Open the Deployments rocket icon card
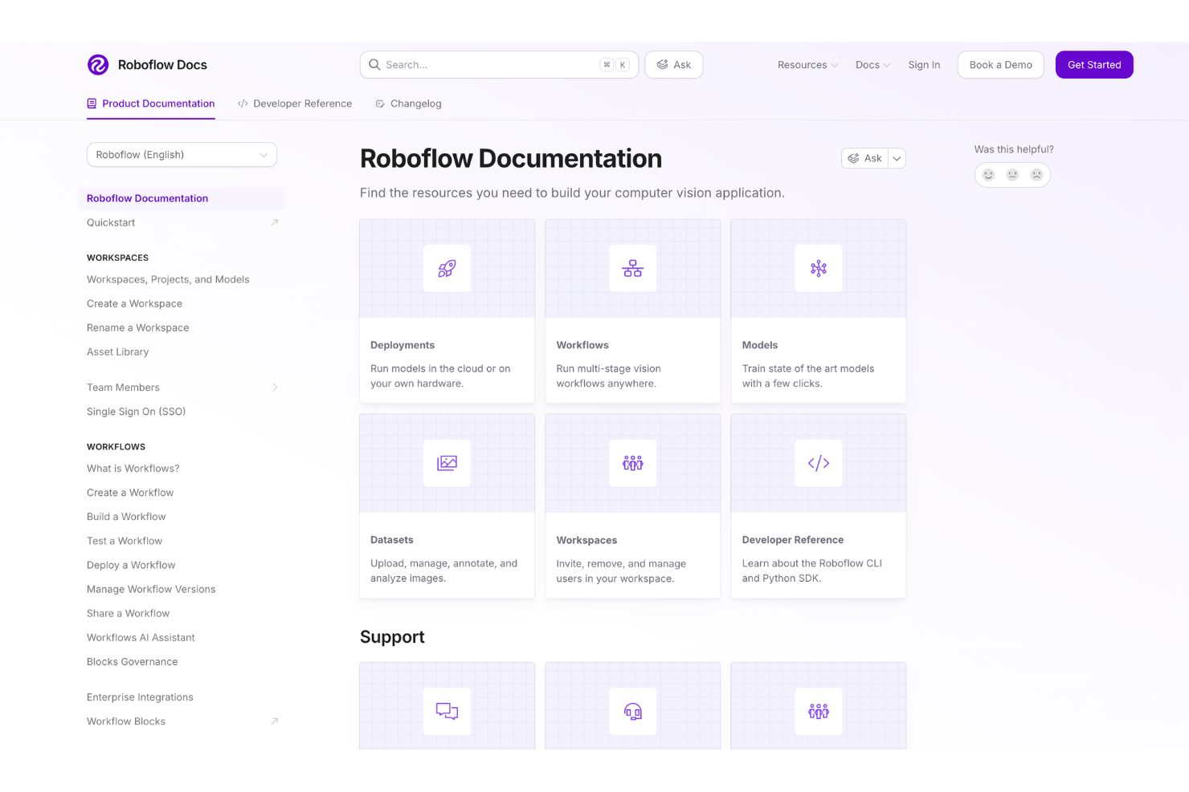 coord(447,269)
